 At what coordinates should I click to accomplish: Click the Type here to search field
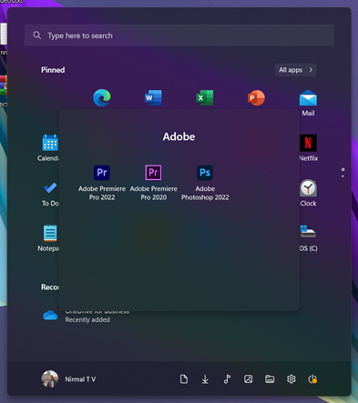coord(179,35)
